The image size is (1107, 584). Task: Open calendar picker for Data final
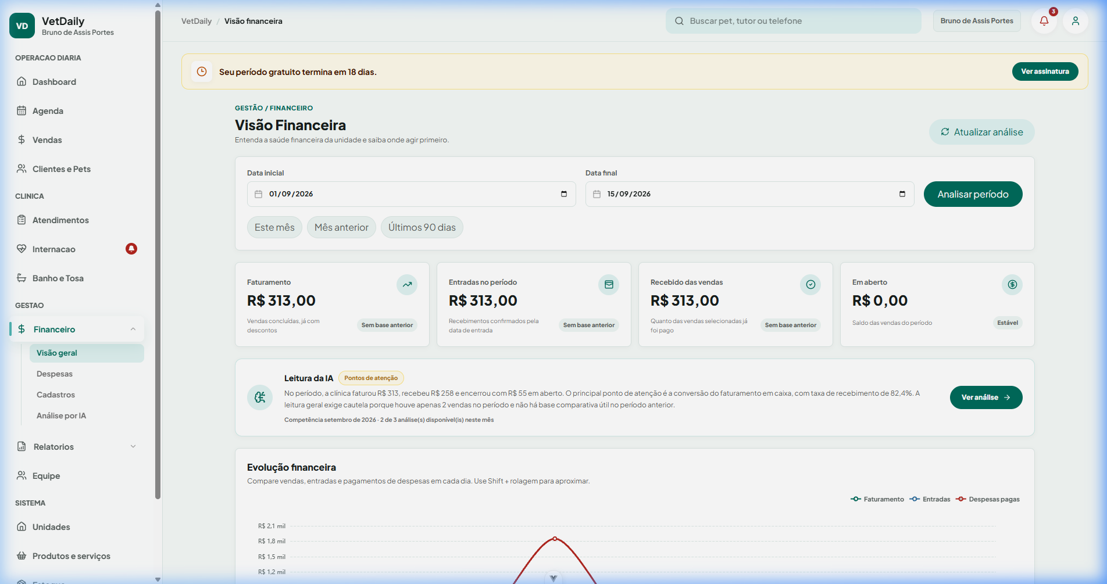tap(902, 194)
